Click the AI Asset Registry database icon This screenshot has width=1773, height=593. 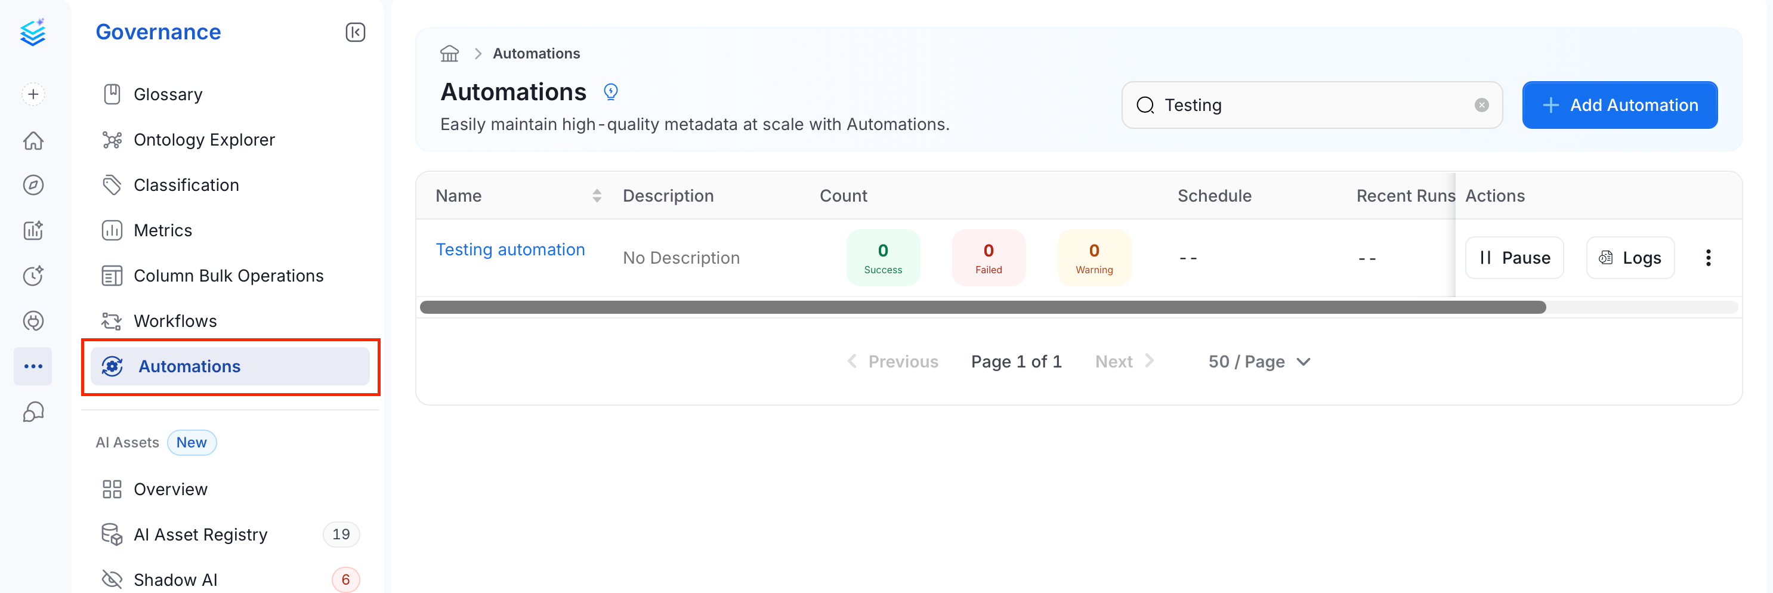click(x=112, y=535)
